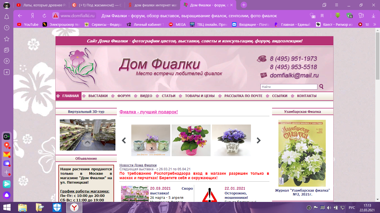
Task: Open the Новости Дома Фиалки link
Action: (138, 165)
